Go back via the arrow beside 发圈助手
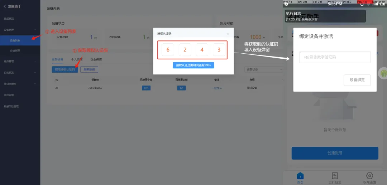Image resolution: width=387 pixels, height=185 pixels. pyautogui.click(x=4, y=7)
